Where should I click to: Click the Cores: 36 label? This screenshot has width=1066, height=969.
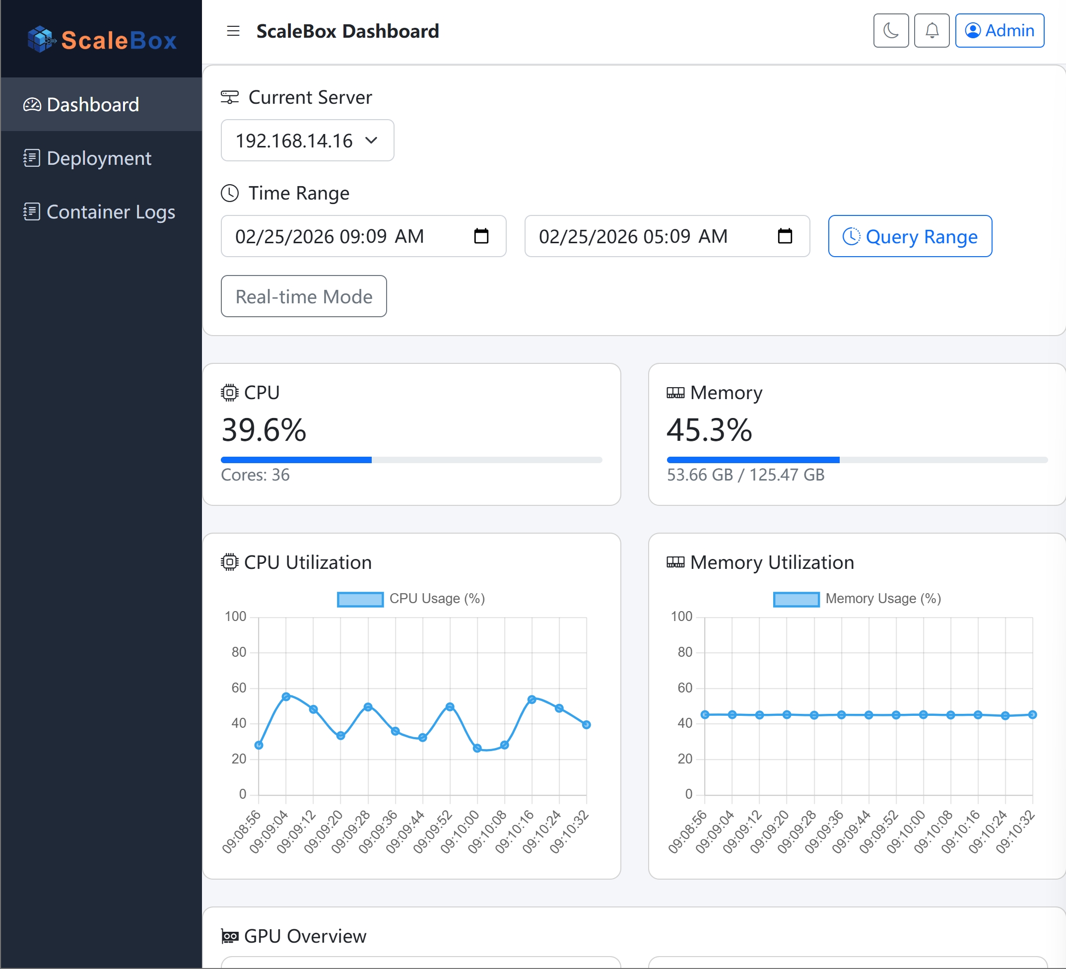pyautogui.click(x=255, y=475)
